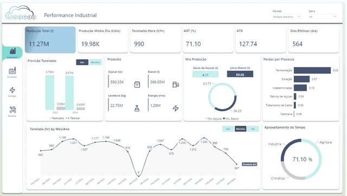This screenshot has width=347, height=196.
Task: Click the zero point on Tonelada line
Action: click(x=139, y=176)
